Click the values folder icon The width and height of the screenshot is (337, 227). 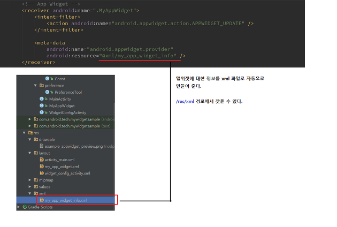[x=36, y=187]
